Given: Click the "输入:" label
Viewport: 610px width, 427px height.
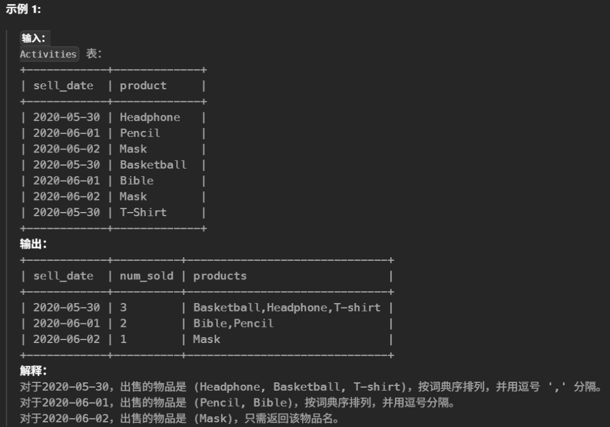Looking at the screenshot, I should [34, 39].
